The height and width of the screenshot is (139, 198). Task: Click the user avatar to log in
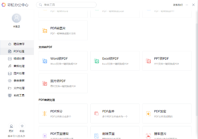pyautogui.click(x=17, y=18)
